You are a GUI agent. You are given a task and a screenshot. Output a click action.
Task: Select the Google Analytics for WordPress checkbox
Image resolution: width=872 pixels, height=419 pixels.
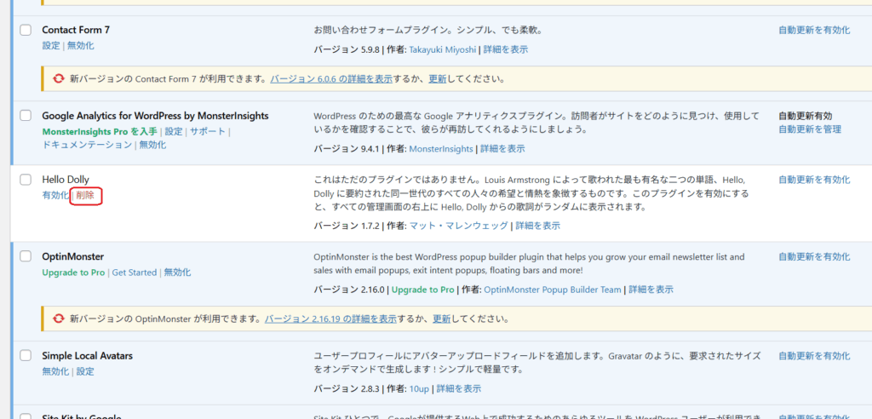point(26,116)
